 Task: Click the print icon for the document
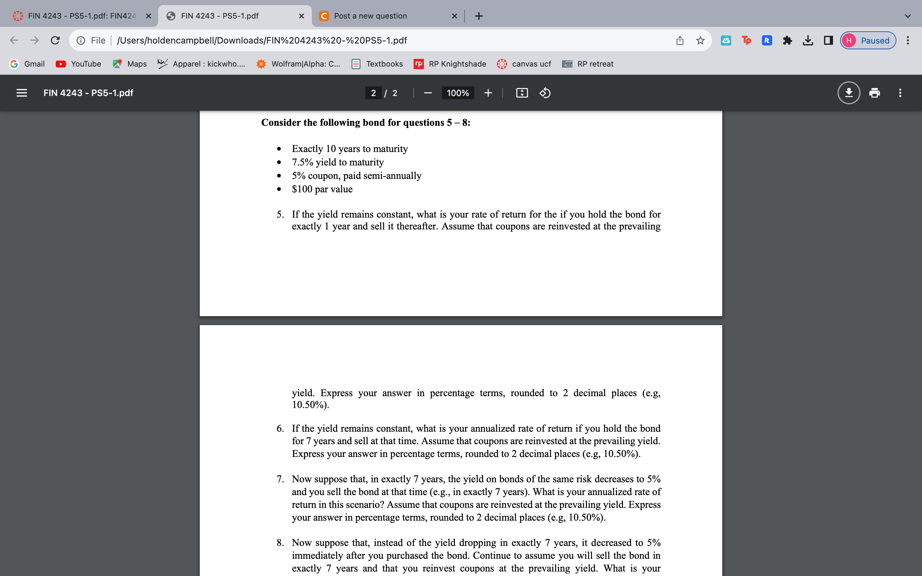pyautogui.click(x=874, y=92)
